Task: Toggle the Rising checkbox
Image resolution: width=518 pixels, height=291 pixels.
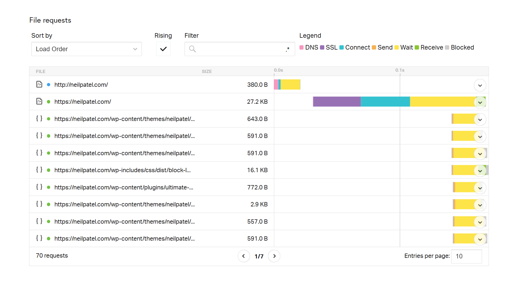Action: (163, 49)
